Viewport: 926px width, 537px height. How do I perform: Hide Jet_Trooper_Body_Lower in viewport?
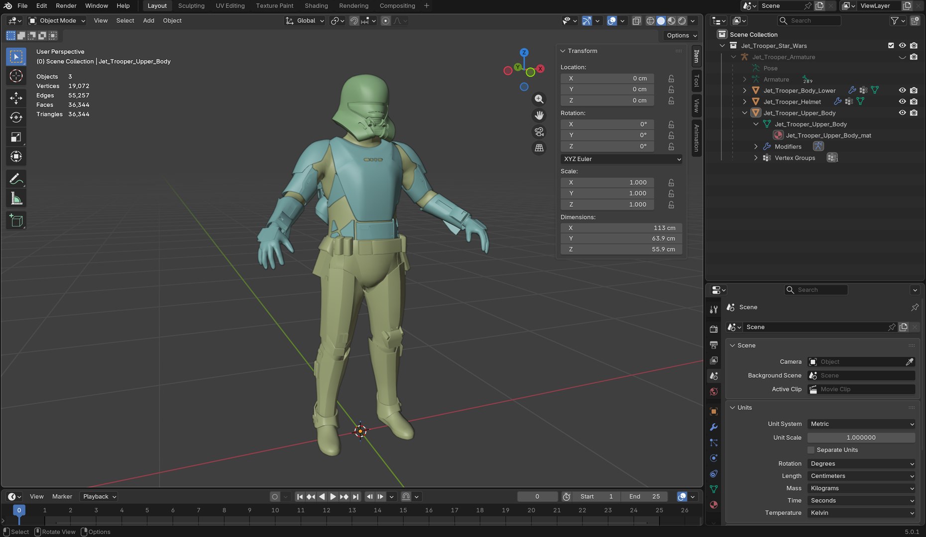tap(902, 90)
